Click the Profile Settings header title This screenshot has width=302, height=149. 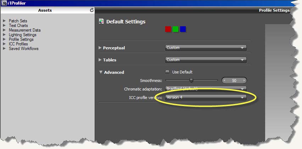[x=274, y=10]
